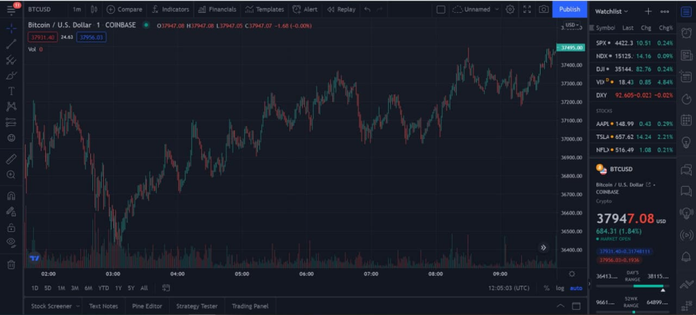The image size is (696, 315).
Task: Expand the Watchlist dropdown
Action: [612, 11]
